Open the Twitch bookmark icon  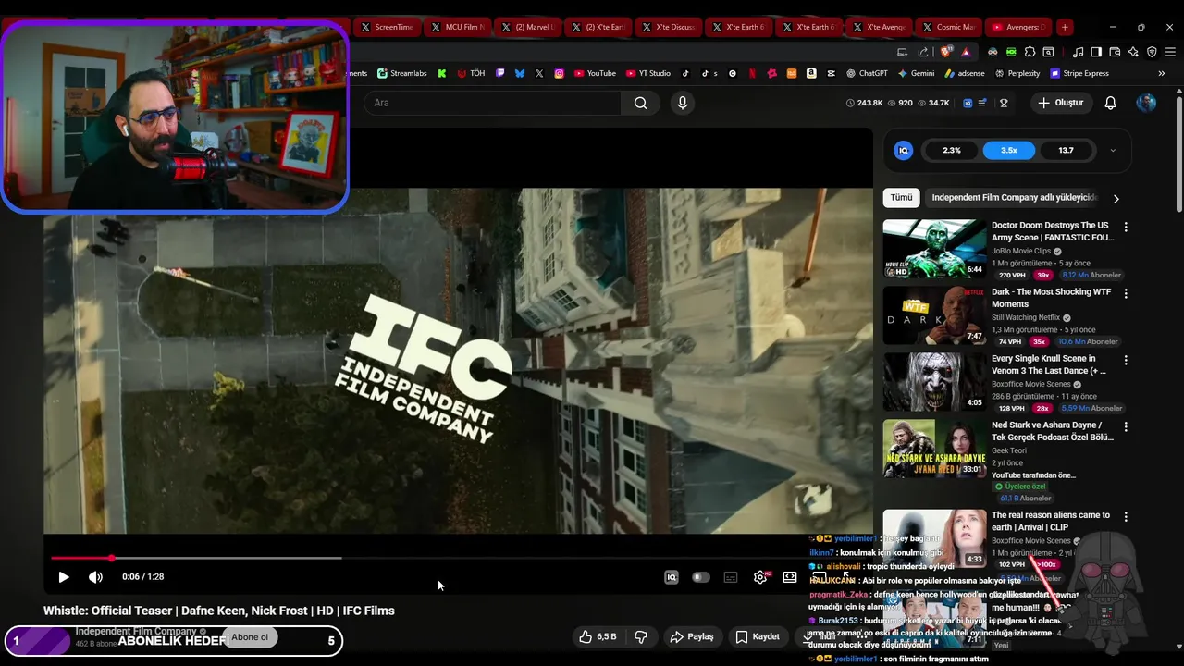[x=500, y=73]
